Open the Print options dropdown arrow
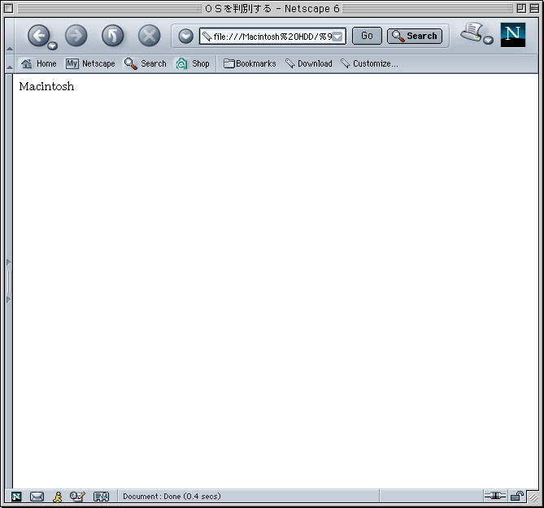Screen dimensions: 544x508 488,40
